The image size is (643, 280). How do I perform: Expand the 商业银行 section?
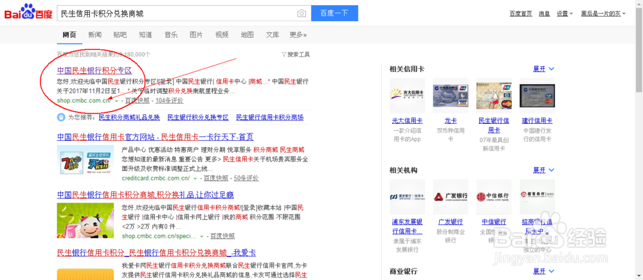pyautogui.click(x=543, y=271)
